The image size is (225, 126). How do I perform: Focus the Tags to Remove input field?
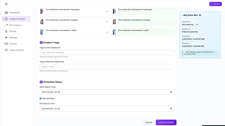[107, 67]
